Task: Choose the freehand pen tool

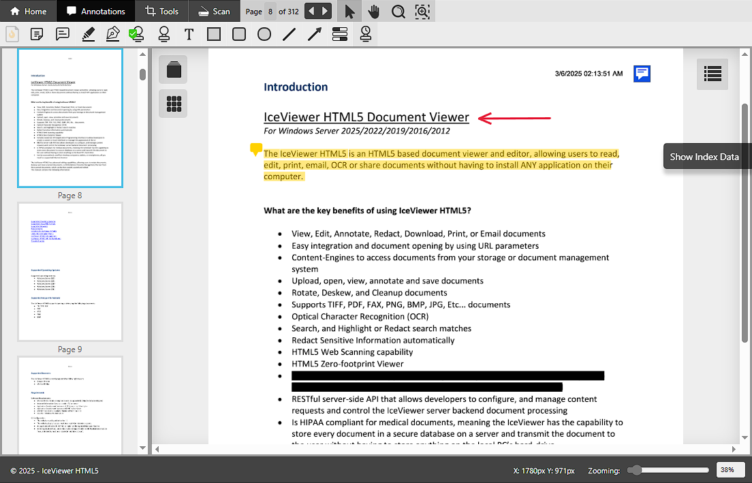Action: point(113,34)
